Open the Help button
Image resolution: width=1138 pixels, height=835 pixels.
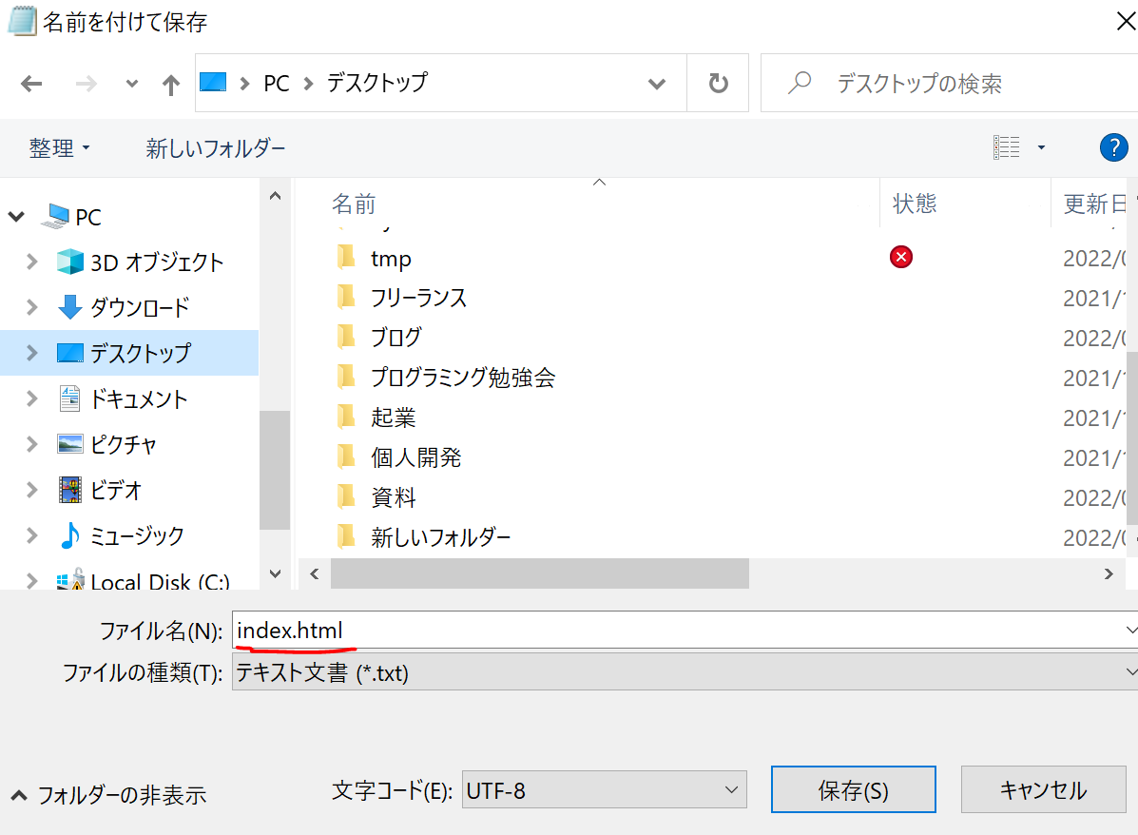click(x=1113, y=147)
